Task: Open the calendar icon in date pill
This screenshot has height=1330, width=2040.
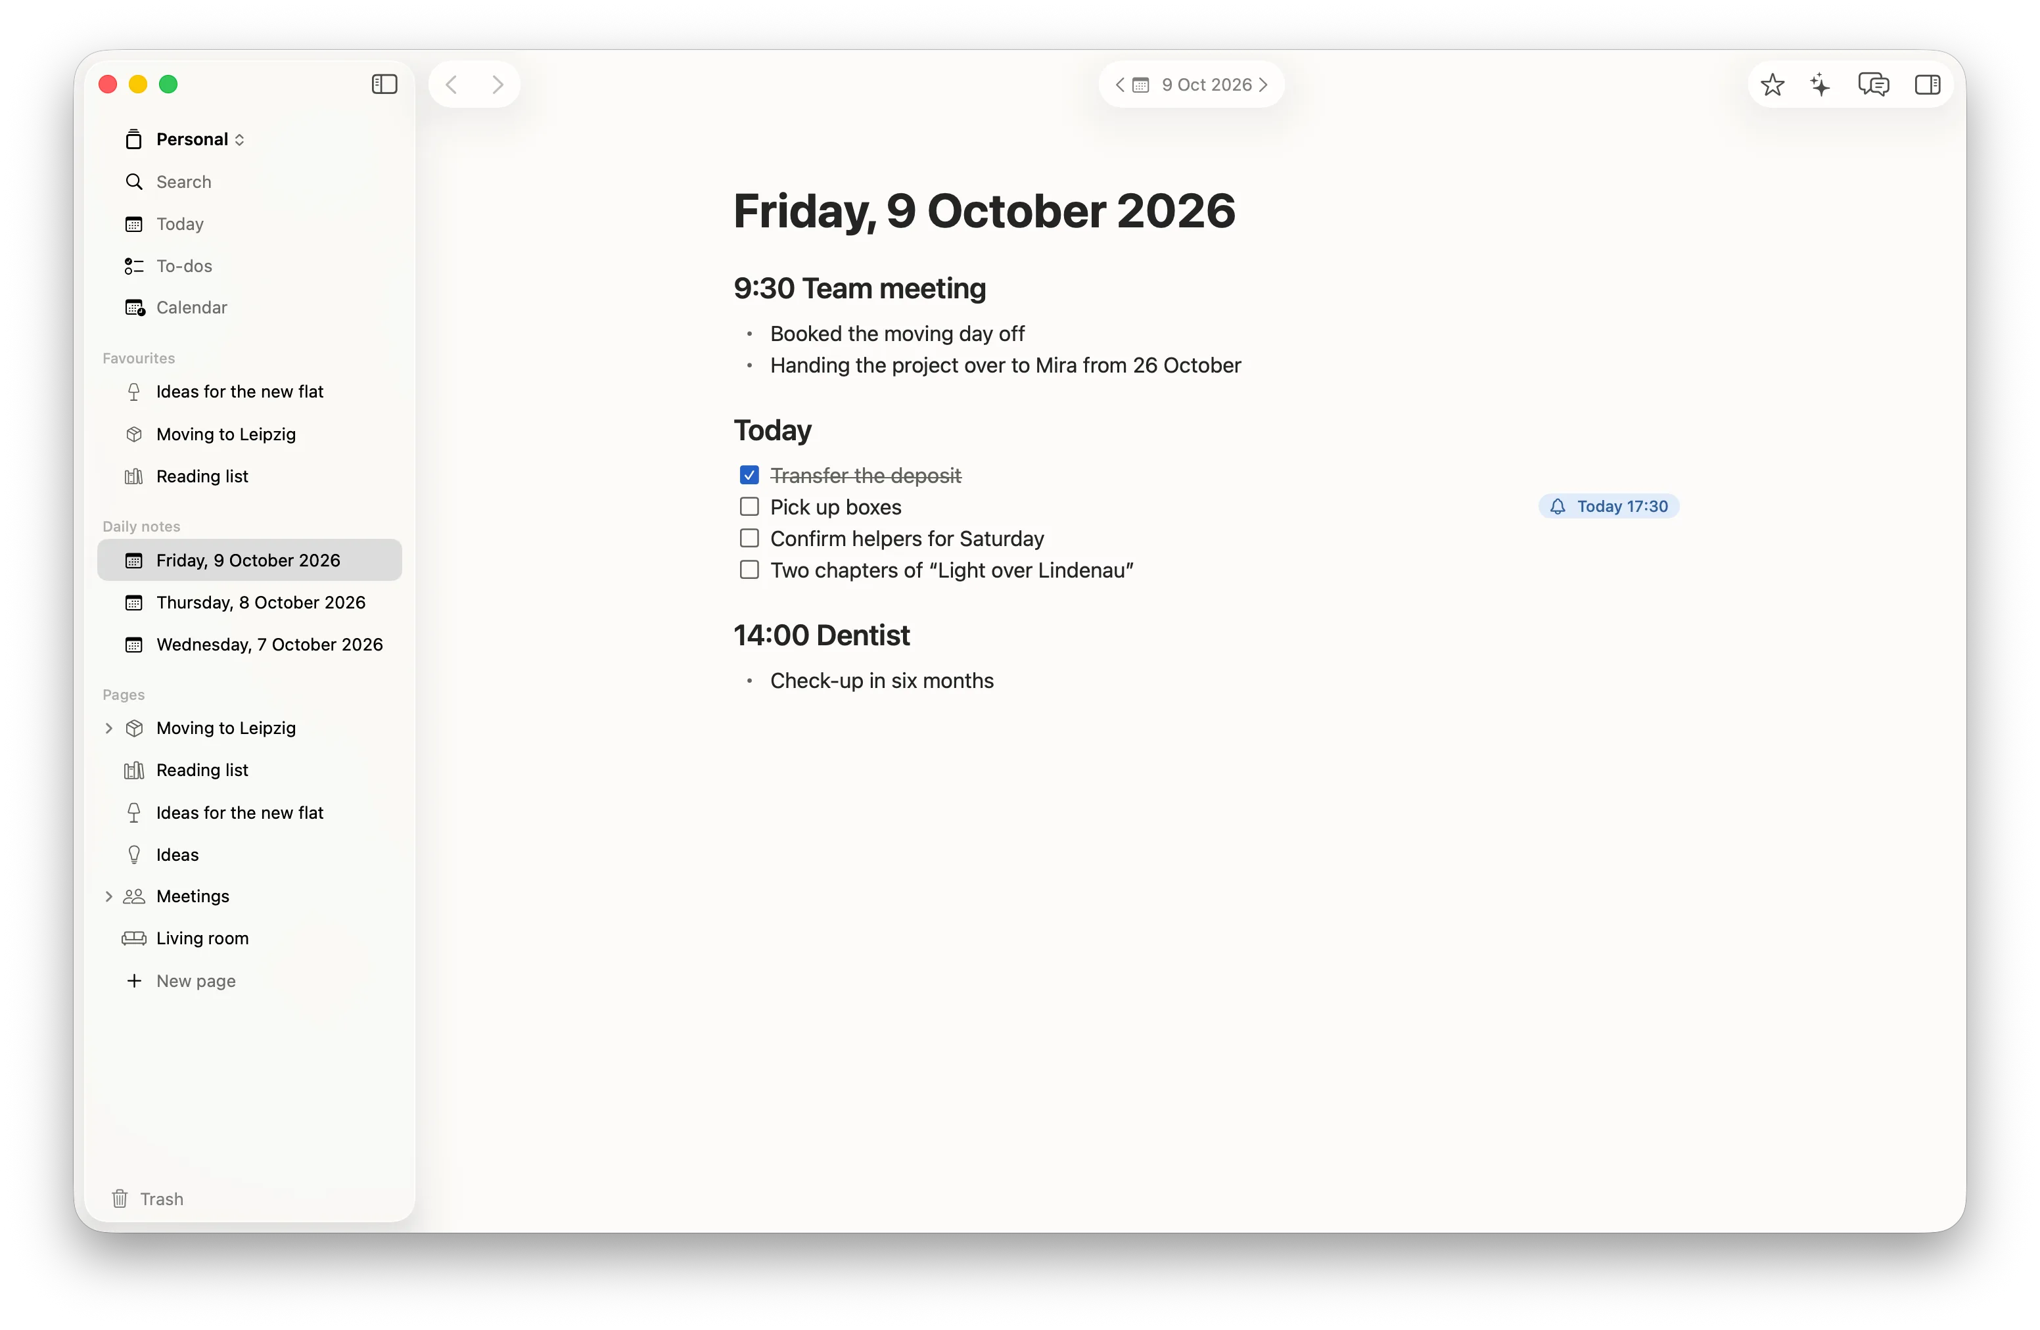Action: (1140, 84)
